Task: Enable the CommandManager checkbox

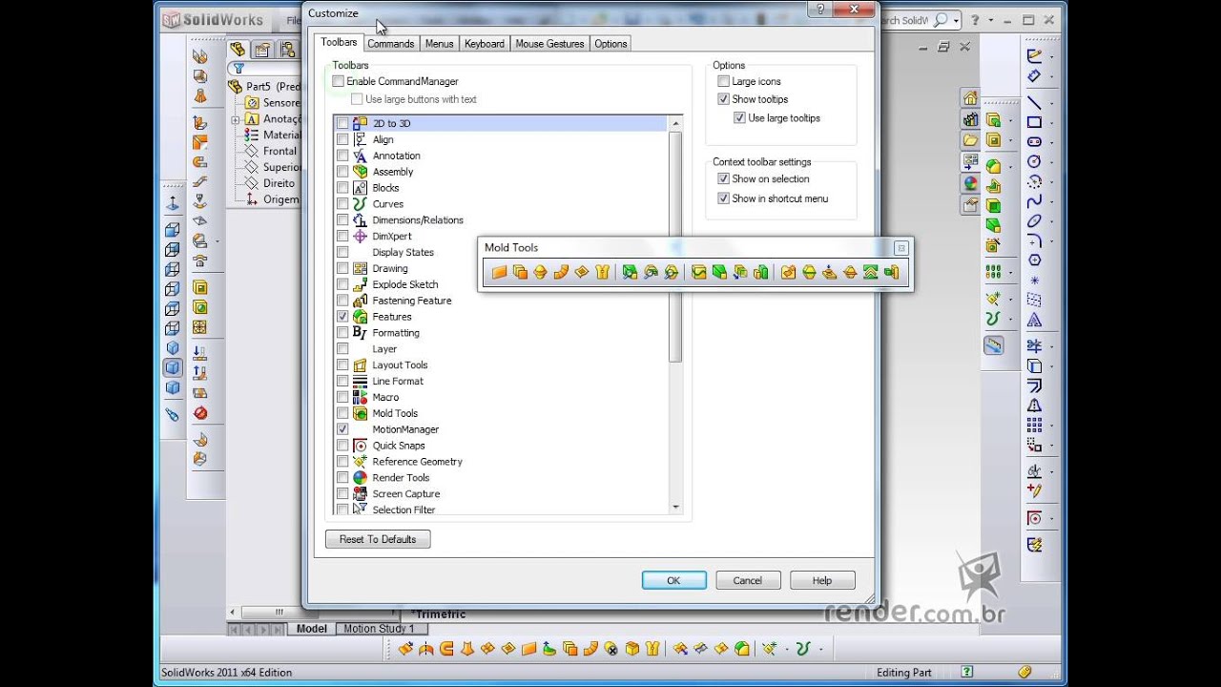Action: [x=338, y=82]
